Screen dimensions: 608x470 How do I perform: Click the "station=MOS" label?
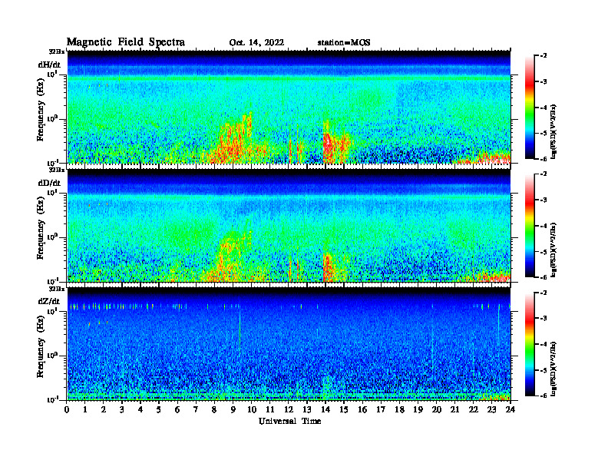click(344, 43)
